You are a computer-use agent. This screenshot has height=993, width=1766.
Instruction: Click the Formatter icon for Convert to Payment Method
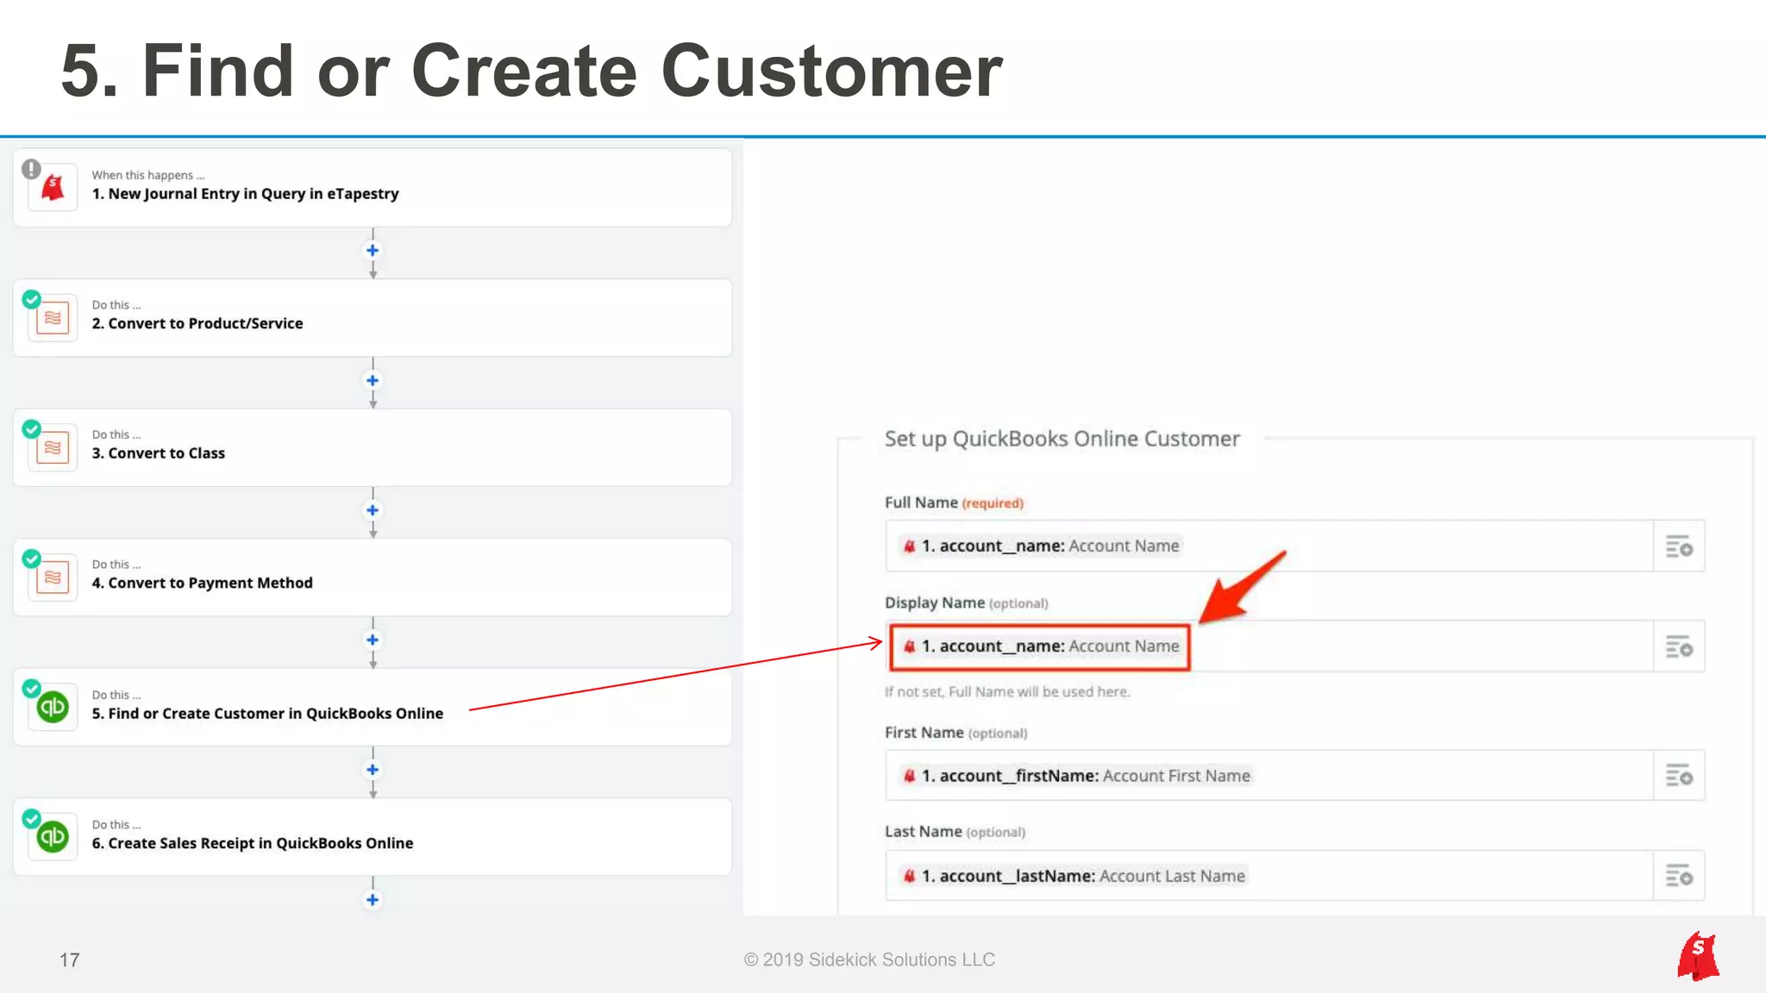pyautogui.click(x=53, y=578)
